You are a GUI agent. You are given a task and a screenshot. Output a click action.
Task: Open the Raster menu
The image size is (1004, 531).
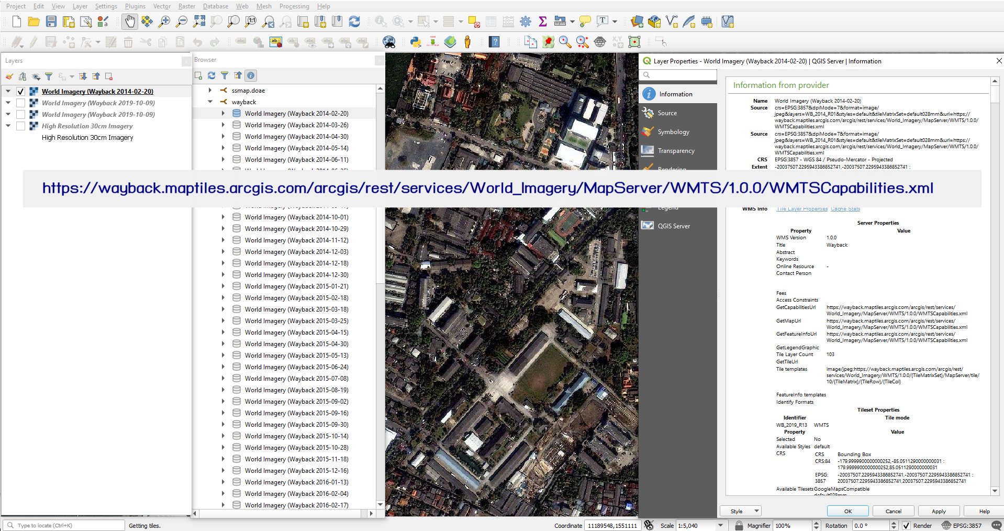[186, 6]
